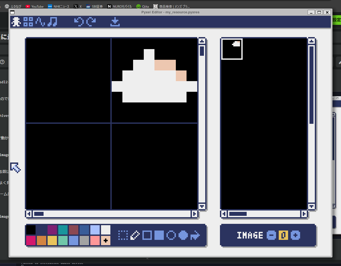Select the marquee selection tool

coord(123,235)
